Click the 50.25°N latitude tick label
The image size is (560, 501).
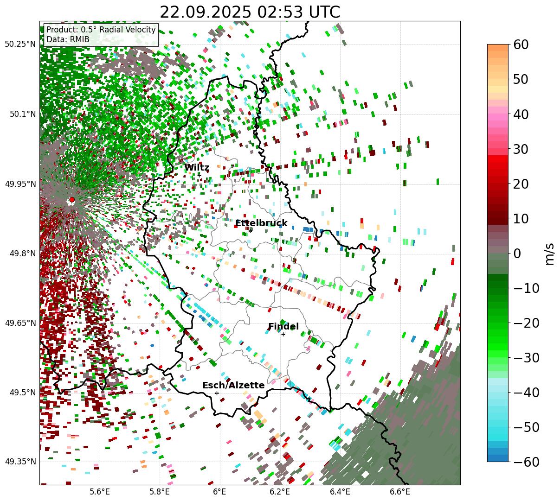20,44
